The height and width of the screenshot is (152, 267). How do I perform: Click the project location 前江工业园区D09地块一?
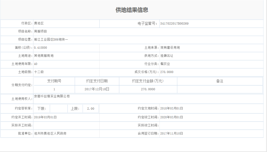point(51,39)
